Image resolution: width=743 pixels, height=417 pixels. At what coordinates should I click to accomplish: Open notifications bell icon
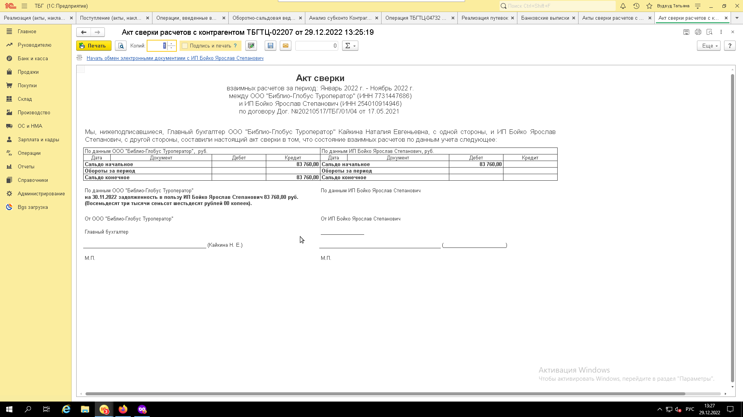(x=623, y=6)
